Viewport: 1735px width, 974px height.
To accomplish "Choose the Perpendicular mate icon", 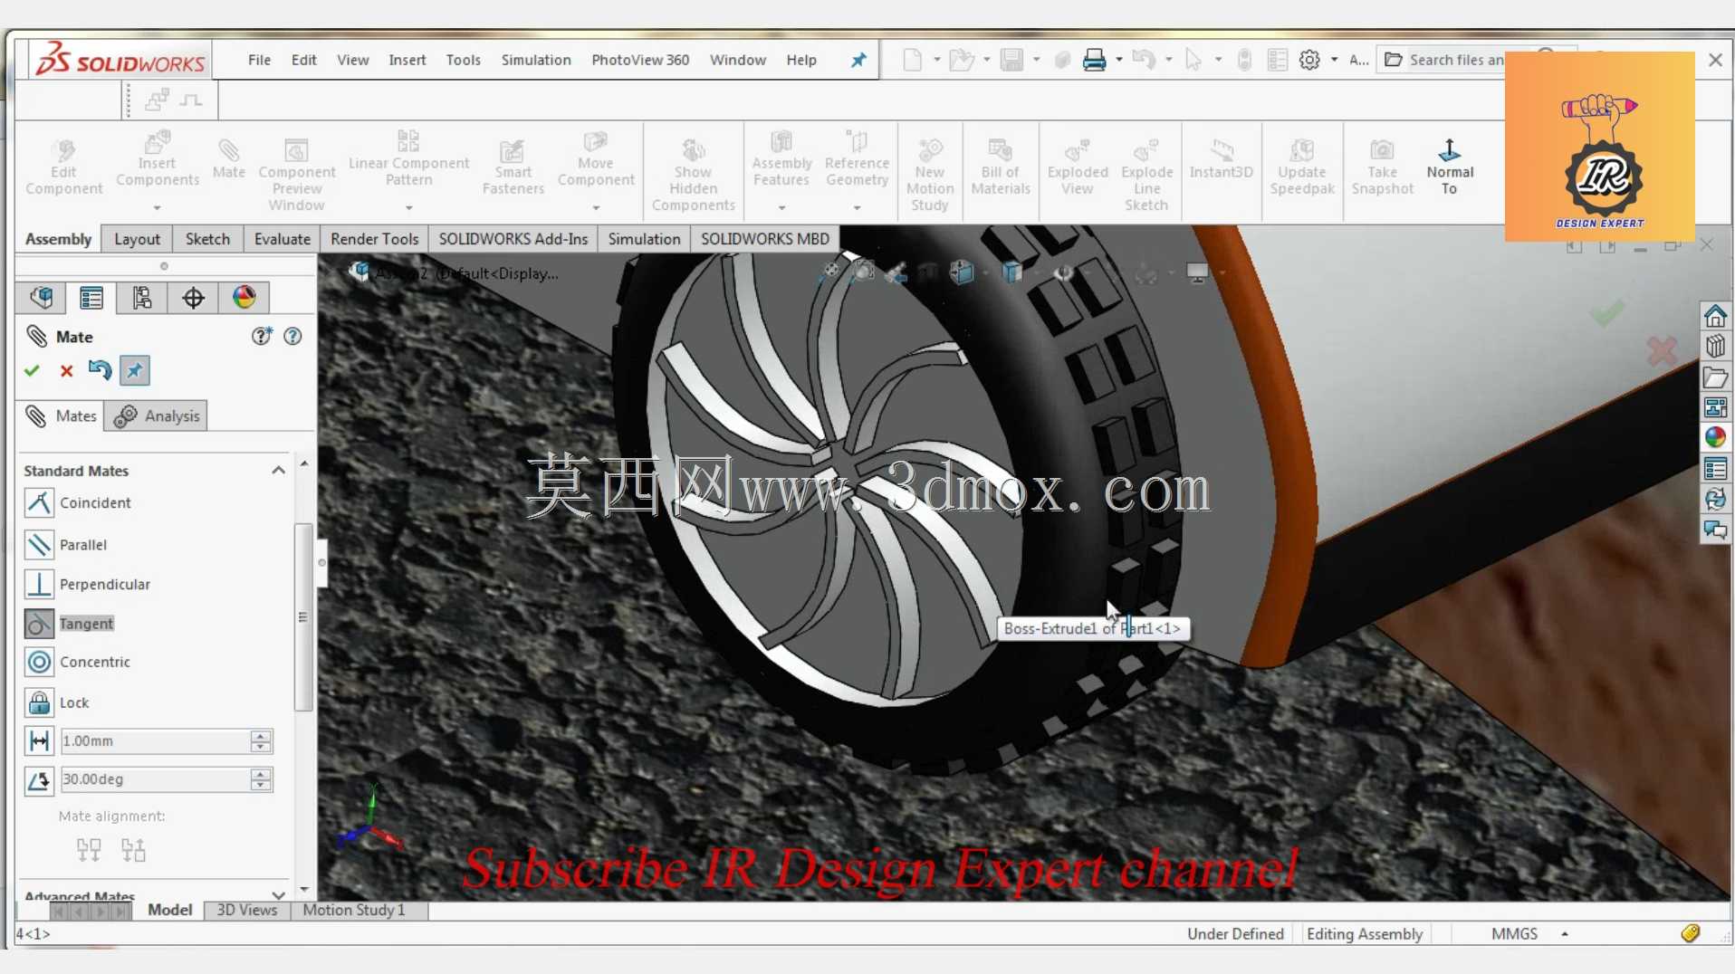I will (39, 584).
